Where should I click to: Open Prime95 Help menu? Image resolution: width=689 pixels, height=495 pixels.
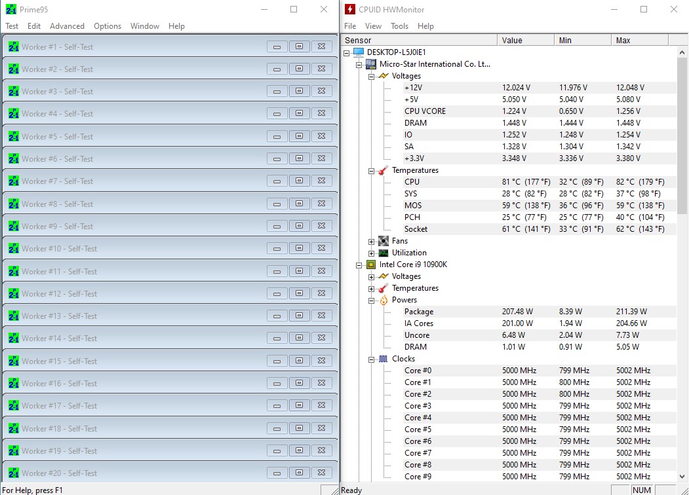(176, 26)
